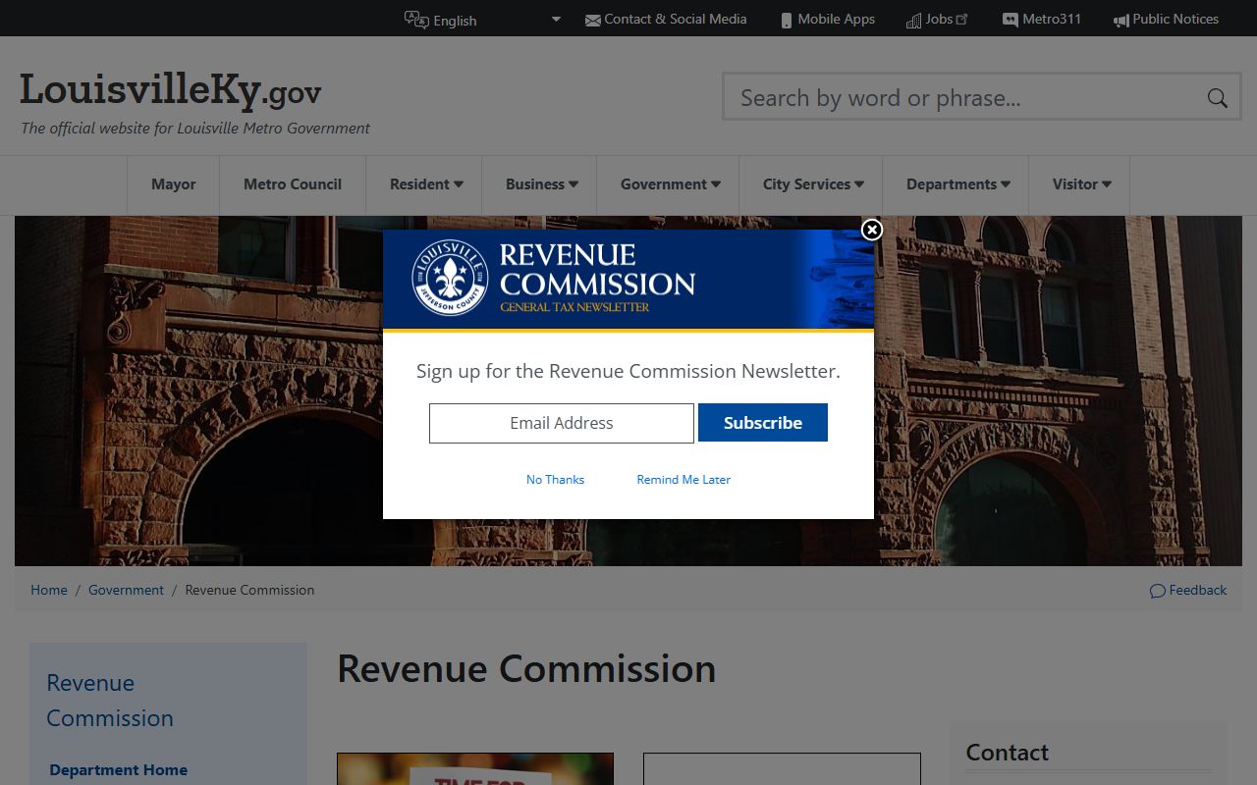Click the Subscribe button
Viewport: 1257px width, 785px height.
point(763,423)
